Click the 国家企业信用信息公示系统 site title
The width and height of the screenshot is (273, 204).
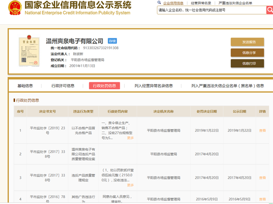pyautogui.click(x=78, y=5)
